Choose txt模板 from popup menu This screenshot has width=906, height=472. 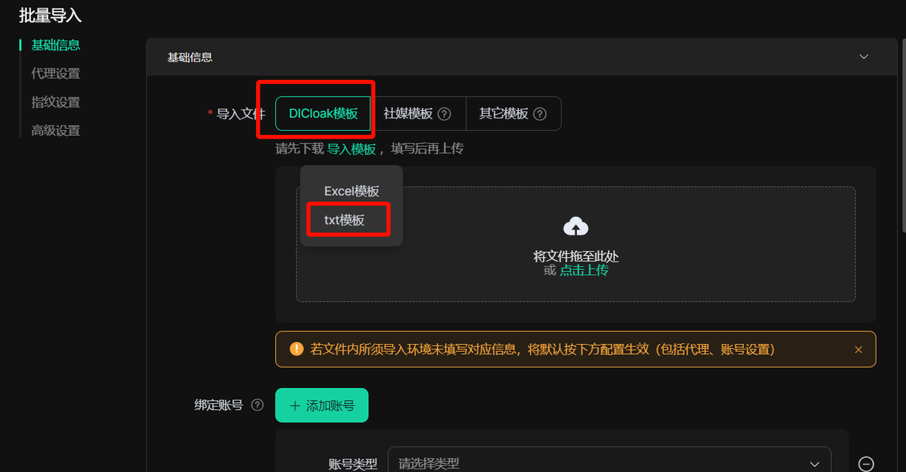tap(345, 220)
